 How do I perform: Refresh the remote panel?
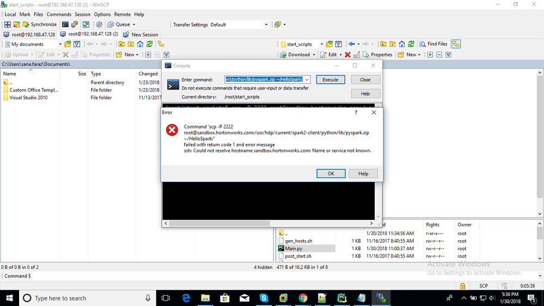pos(411,44)
